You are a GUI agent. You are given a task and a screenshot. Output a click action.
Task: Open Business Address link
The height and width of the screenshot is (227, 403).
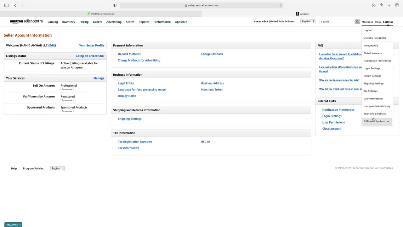point(212,83)
